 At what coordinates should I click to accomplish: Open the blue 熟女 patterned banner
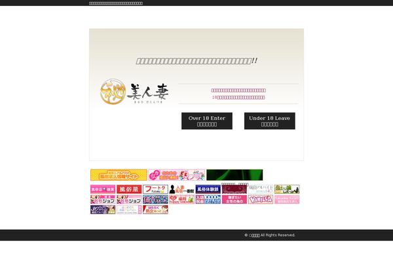click(x=155, y=199)
